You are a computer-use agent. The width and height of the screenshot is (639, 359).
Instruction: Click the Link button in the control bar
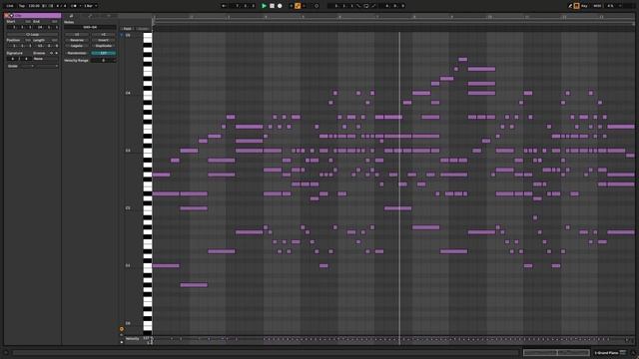10,6
